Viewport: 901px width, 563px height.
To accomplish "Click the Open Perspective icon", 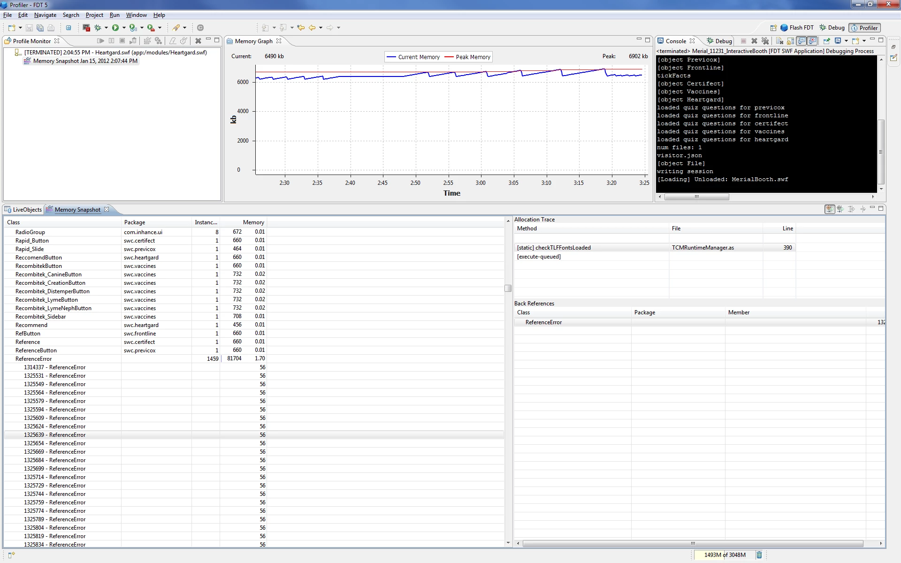I will pos(773,28).
